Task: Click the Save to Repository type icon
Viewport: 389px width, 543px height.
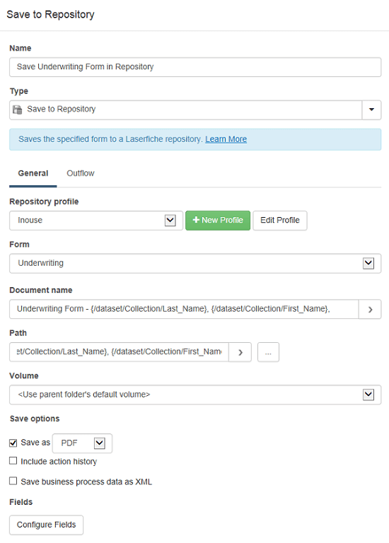Action: (17, 110)
